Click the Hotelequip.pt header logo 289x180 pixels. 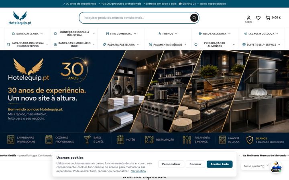[20, 18]
